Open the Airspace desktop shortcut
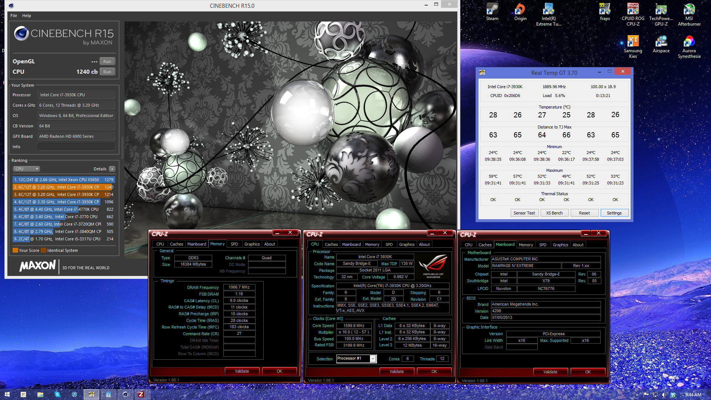Viewport: 711px width, 400px height. pyautogui.click(x=661, y=44)
